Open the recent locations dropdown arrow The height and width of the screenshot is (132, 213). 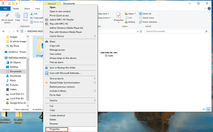[x=14, y=31]
